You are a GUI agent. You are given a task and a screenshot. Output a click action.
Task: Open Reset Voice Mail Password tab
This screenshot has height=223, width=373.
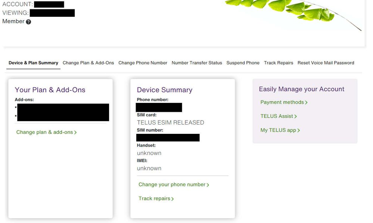point(326,63)
